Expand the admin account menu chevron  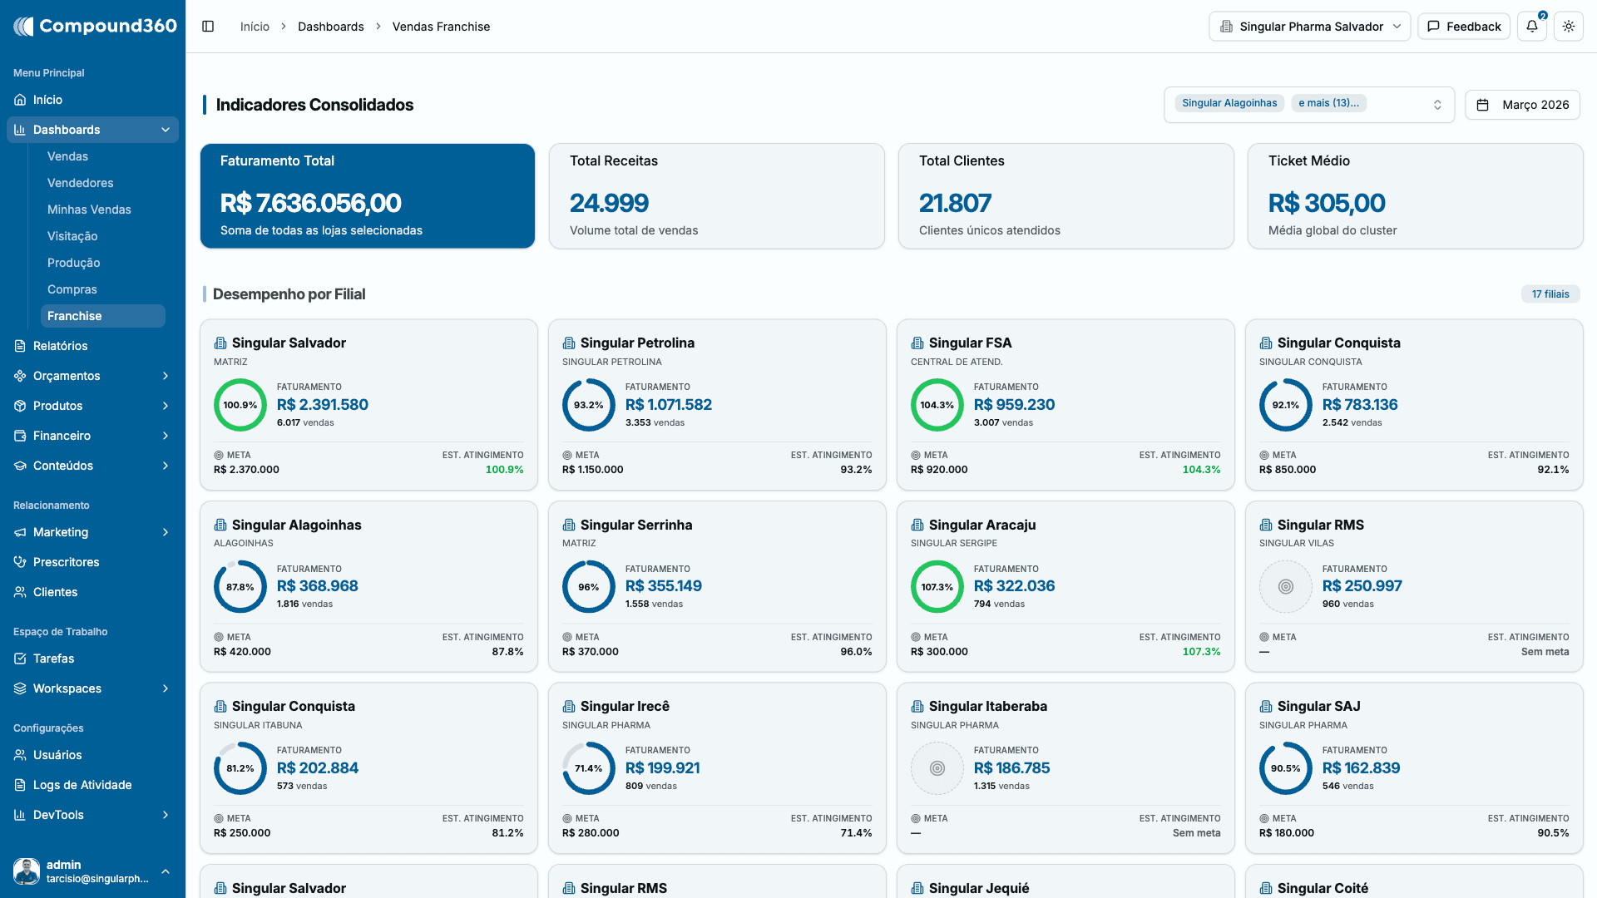click(166, 871)
